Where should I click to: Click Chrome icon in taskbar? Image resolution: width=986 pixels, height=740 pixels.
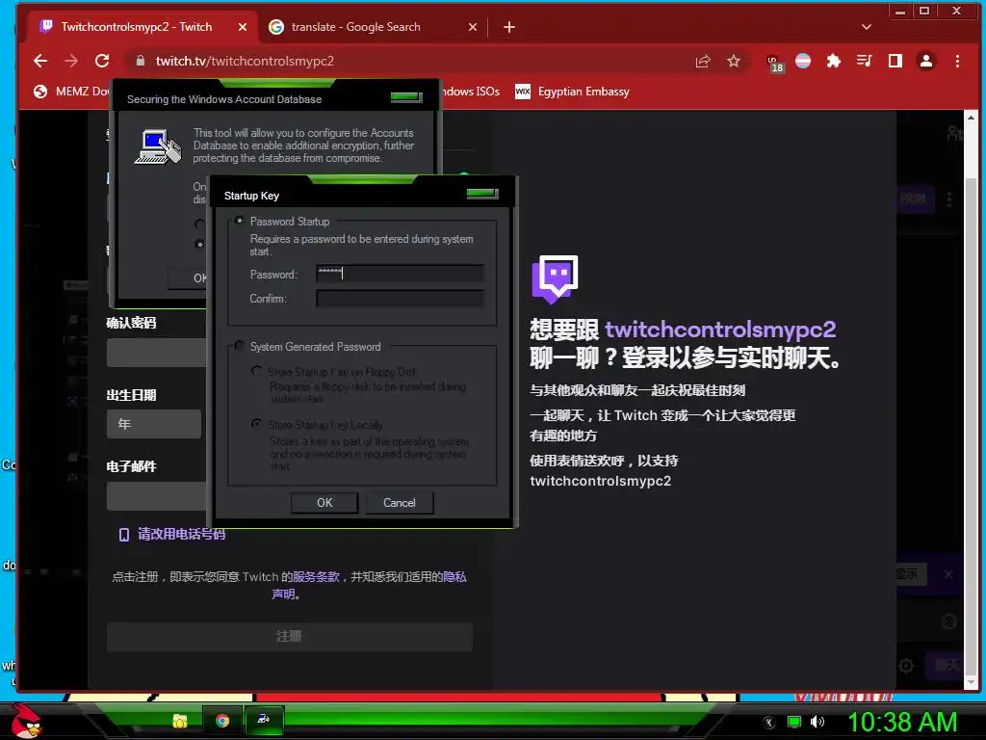[222, 721]
